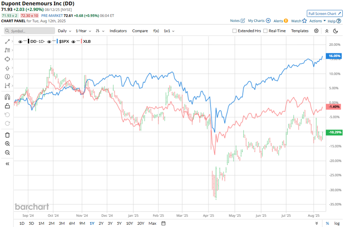Open the Fibonacci and text annotation tool

7,50
